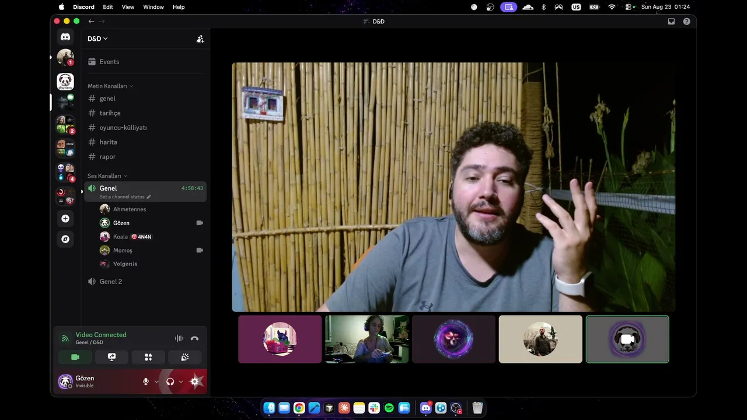This screenshot has height=420, width=747.
Task: Open microphone input options arrow
Action: [x=156, y=381]
